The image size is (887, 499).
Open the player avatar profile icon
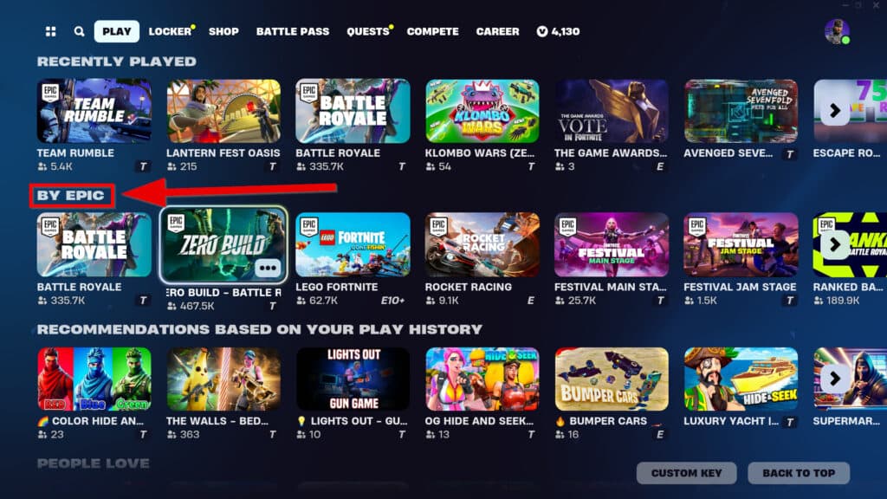837,32
